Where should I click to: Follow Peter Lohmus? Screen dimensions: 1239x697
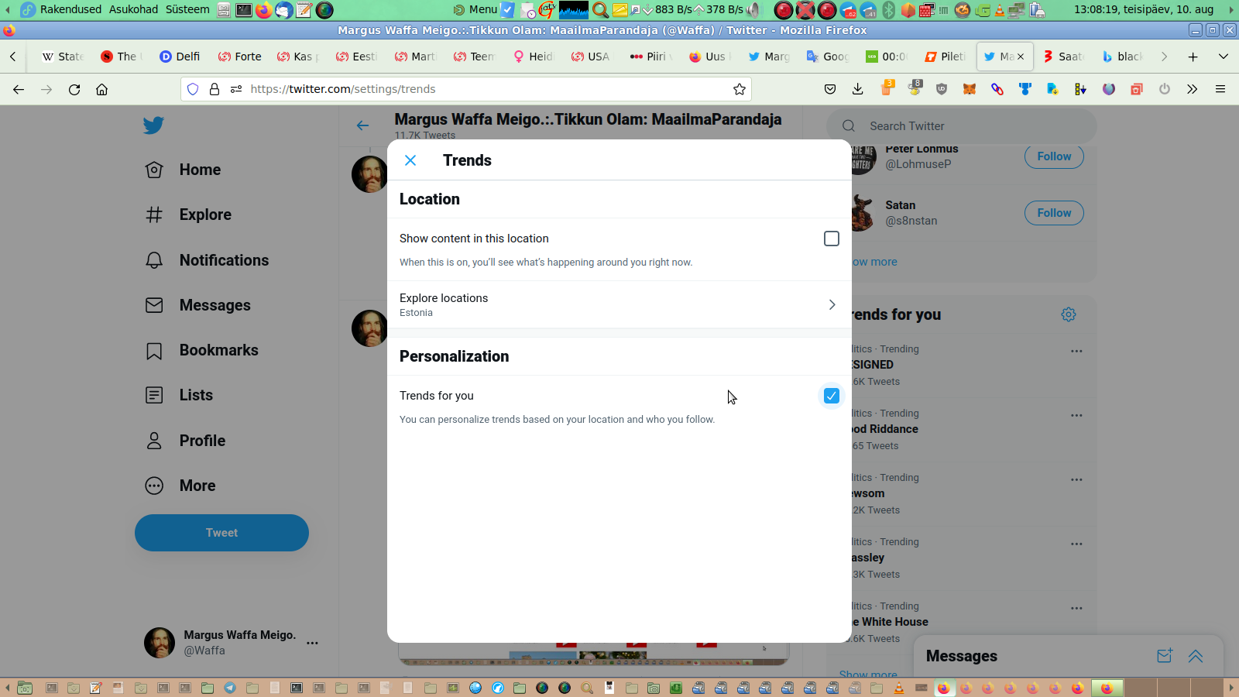point(1054,156)
